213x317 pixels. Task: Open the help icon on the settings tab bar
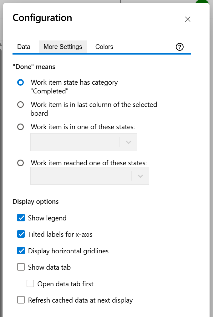pos(180,46)
